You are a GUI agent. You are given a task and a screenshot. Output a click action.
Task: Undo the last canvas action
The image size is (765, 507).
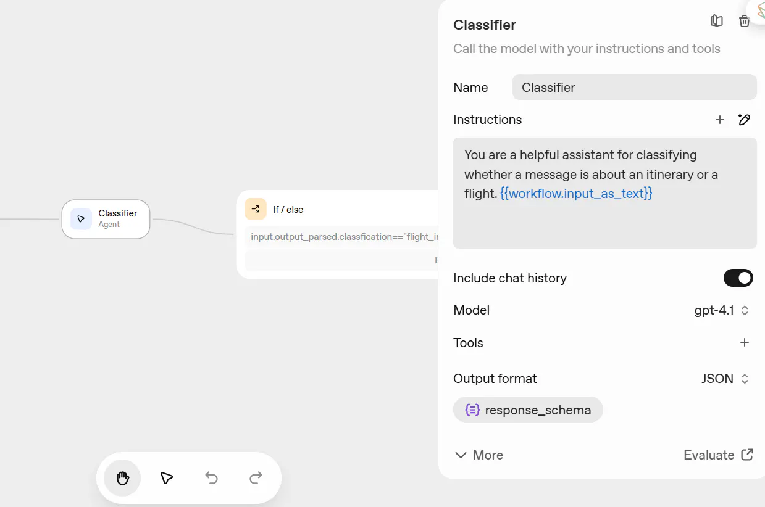[x=211, y=478]
